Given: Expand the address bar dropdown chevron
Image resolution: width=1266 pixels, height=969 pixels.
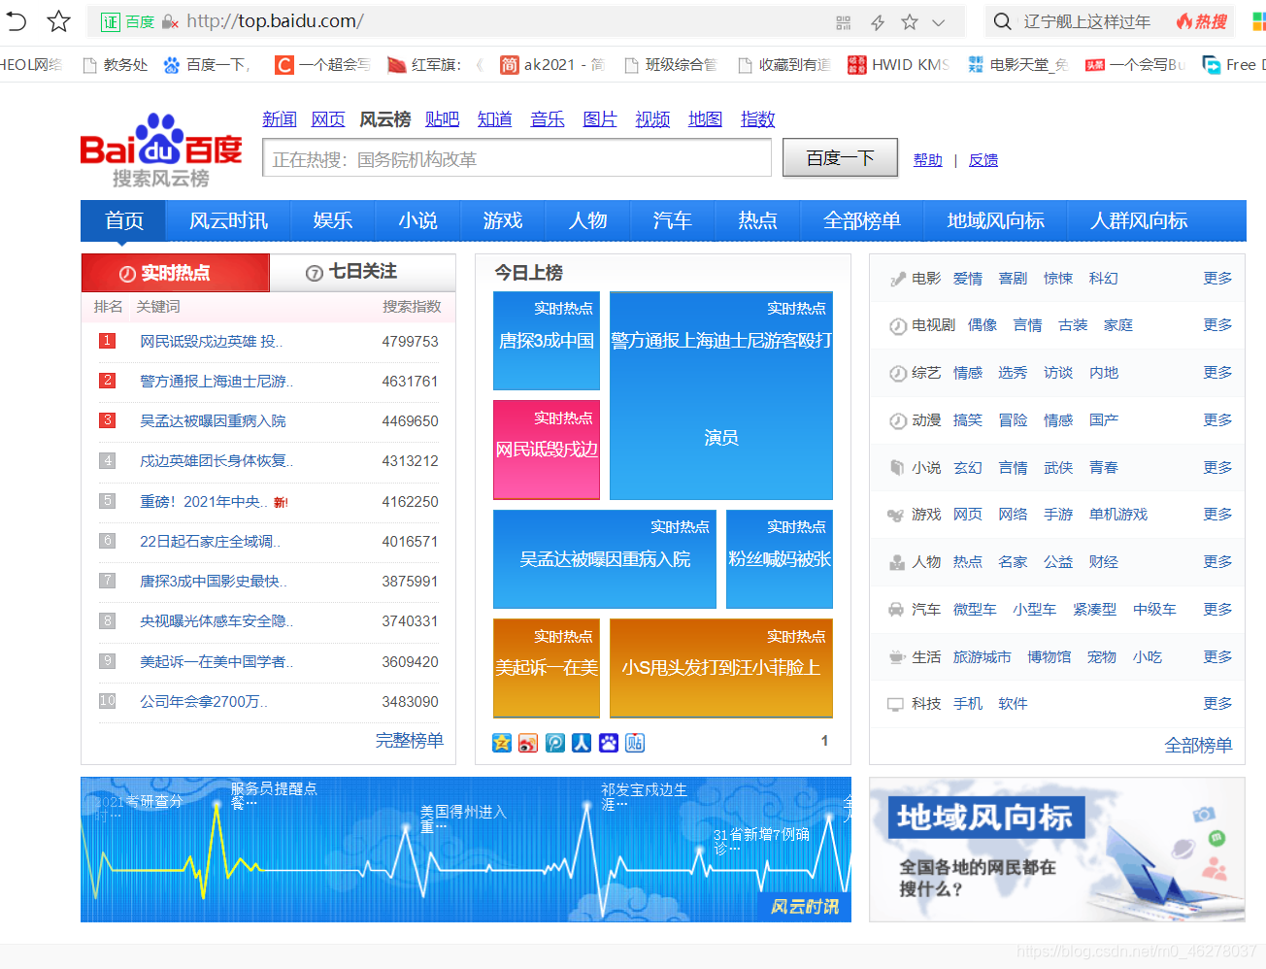Looking at the screenshot, I should (x=938, y=21).
